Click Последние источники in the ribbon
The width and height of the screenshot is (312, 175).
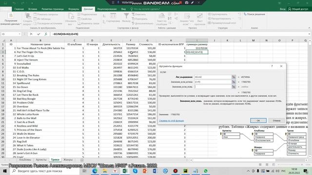(x=48, y=23)
